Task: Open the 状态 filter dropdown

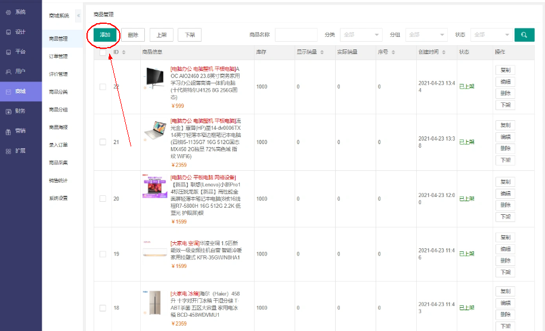Action: pos(491,35)
